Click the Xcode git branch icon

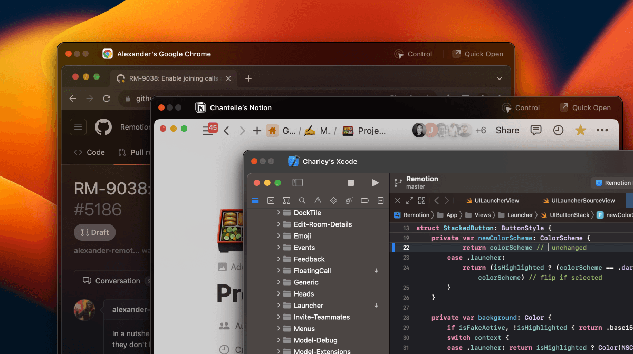[x=398, y=182]
